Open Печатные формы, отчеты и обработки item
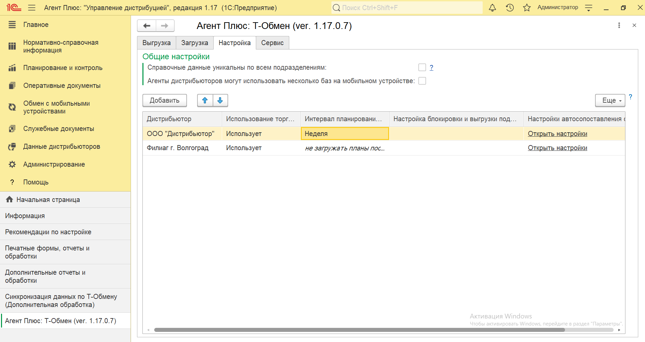 (65, 252)
